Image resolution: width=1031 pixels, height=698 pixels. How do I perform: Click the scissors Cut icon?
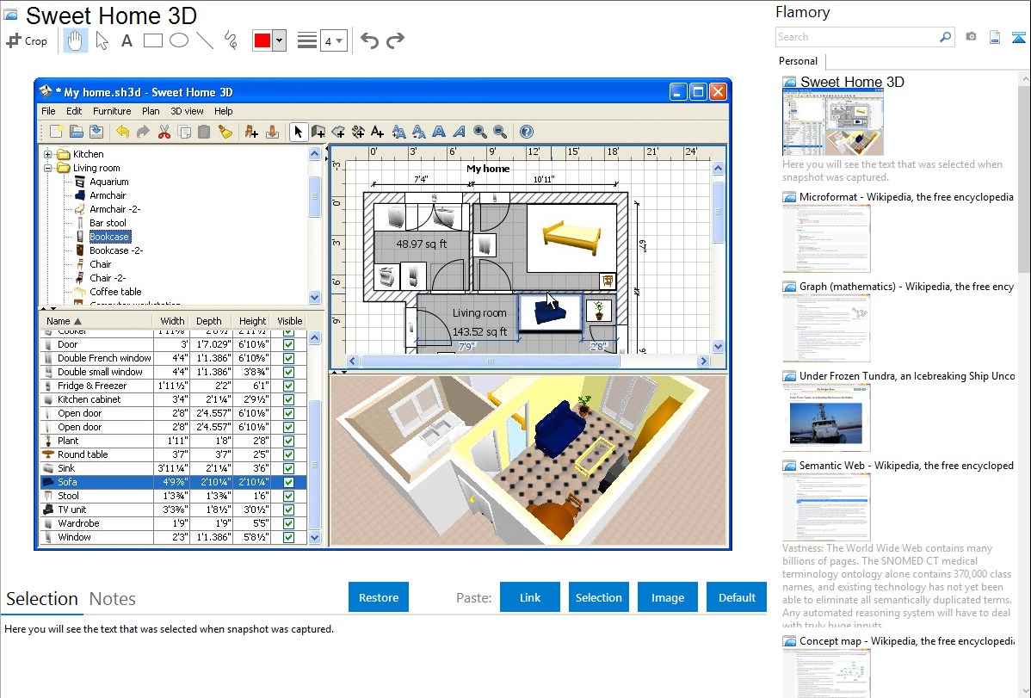pyautogui.click(x=164, y=132)
